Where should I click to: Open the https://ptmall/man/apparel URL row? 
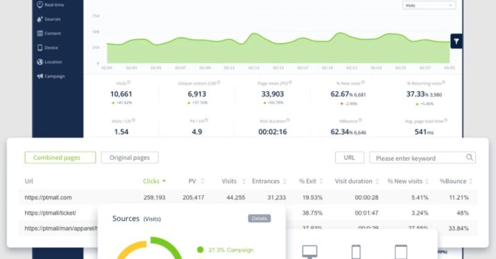pyautogui.click(x=61, y=228)
